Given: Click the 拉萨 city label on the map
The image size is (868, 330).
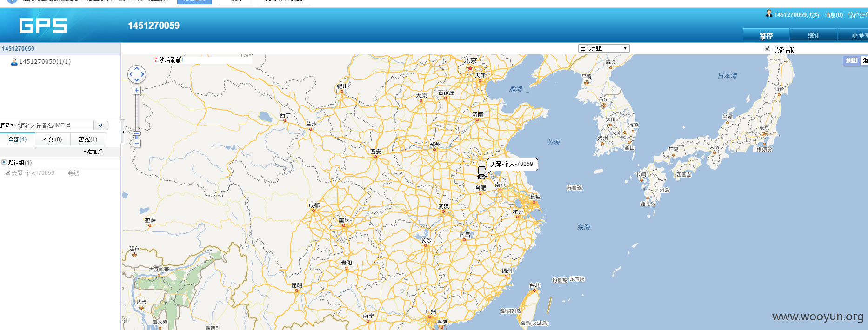Looking at the screenshot, I should coord(150,220).
